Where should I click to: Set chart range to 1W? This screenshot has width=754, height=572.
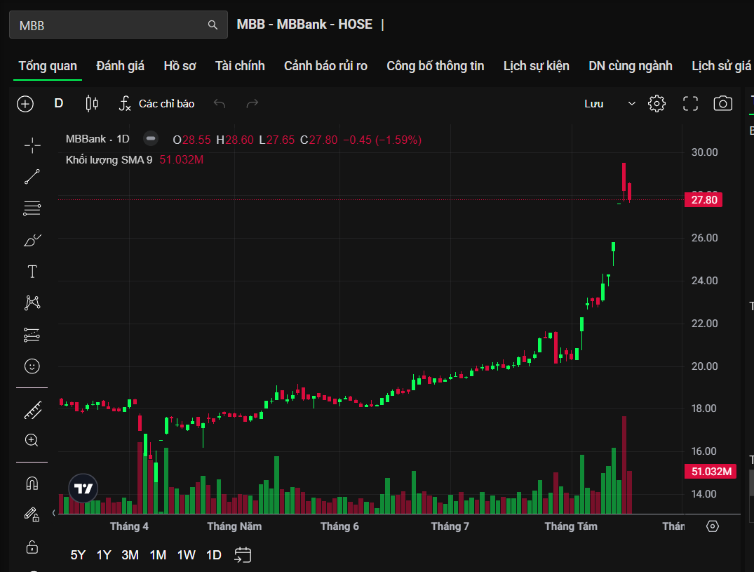coord(186,555)
